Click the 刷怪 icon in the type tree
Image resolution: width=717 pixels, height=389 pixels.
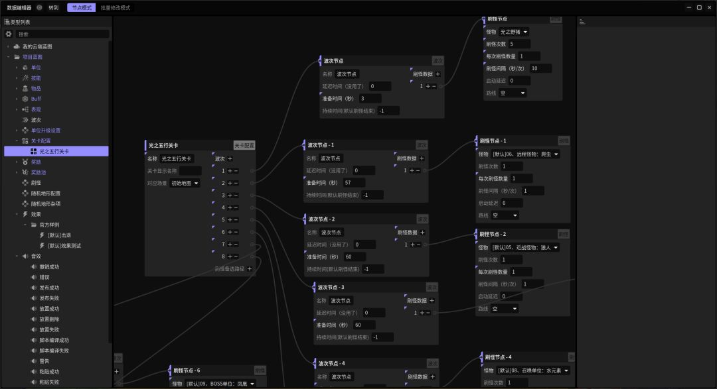pos(25,183)
